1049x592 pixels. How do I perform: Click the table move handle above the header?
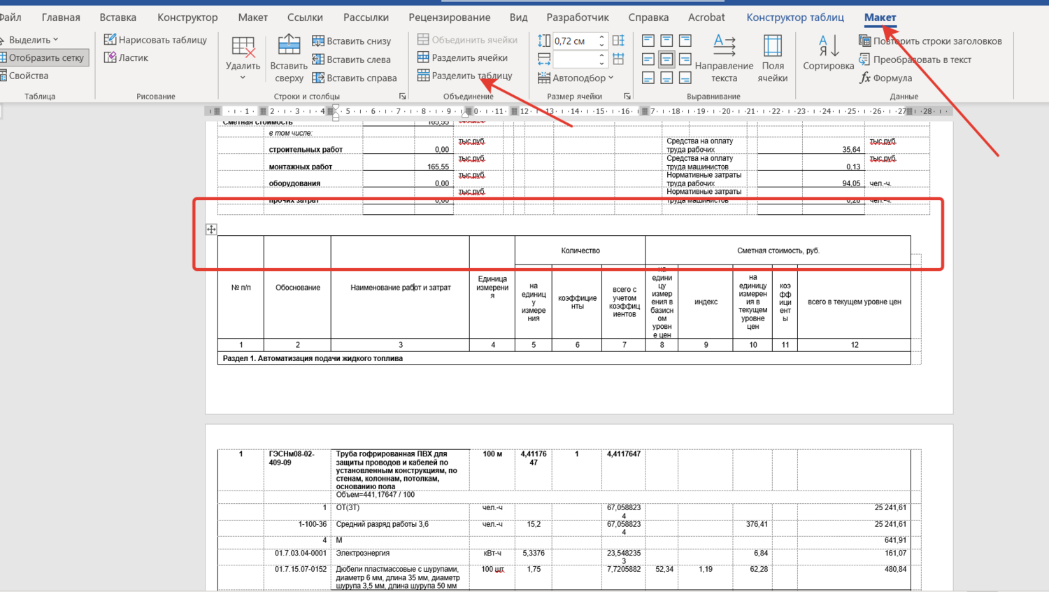(x=211, y=230)
